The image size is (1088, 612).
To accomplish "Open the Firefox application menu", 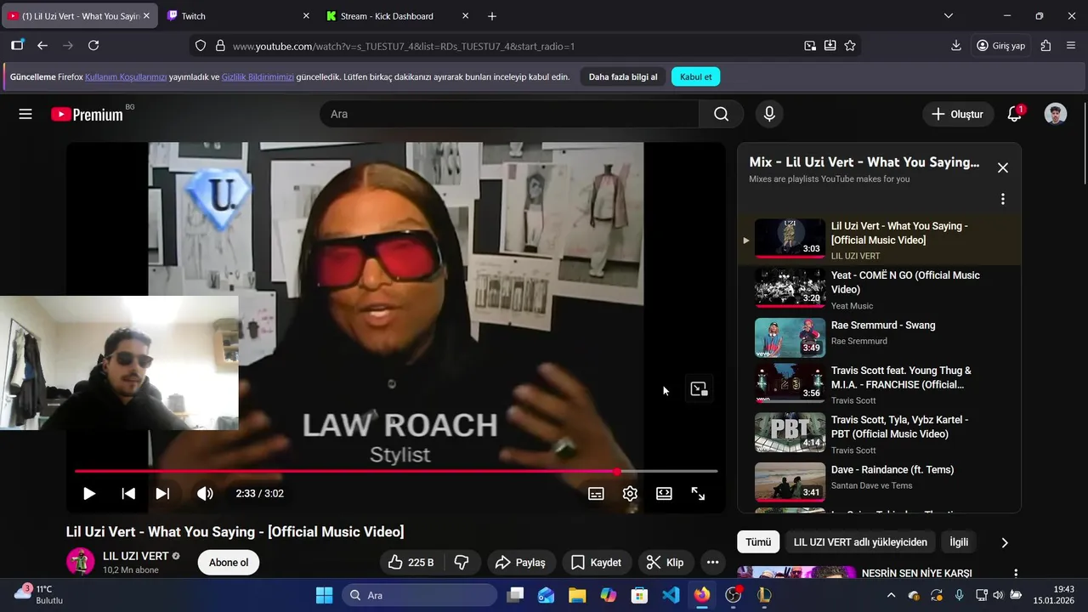I will 1071,46.
